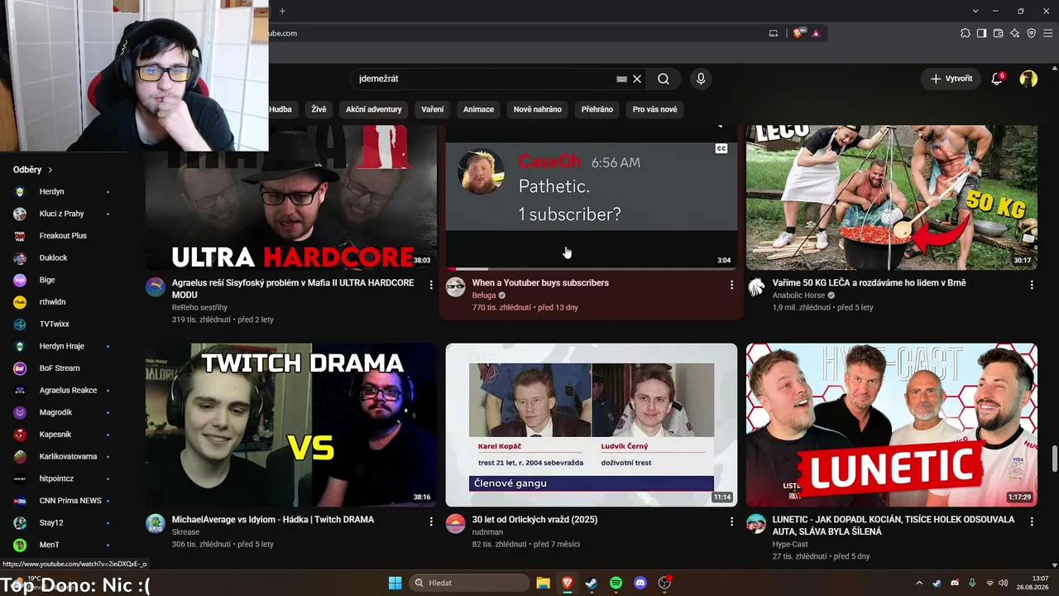Open the Windows Start menu
Viewport: 1059px width, 596px height.
point(395,583)
